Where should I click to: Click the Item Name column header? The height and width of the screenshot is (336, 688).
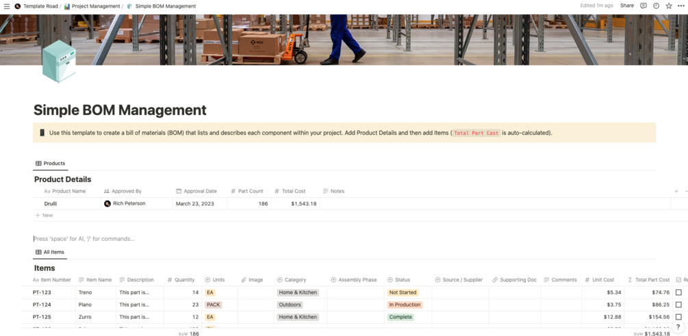[x=95, y=280]
